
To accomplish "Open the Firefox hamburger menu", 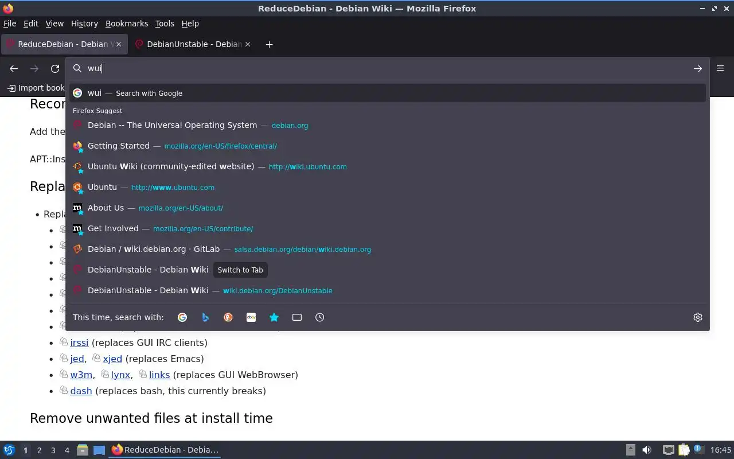I will [720, 68].
